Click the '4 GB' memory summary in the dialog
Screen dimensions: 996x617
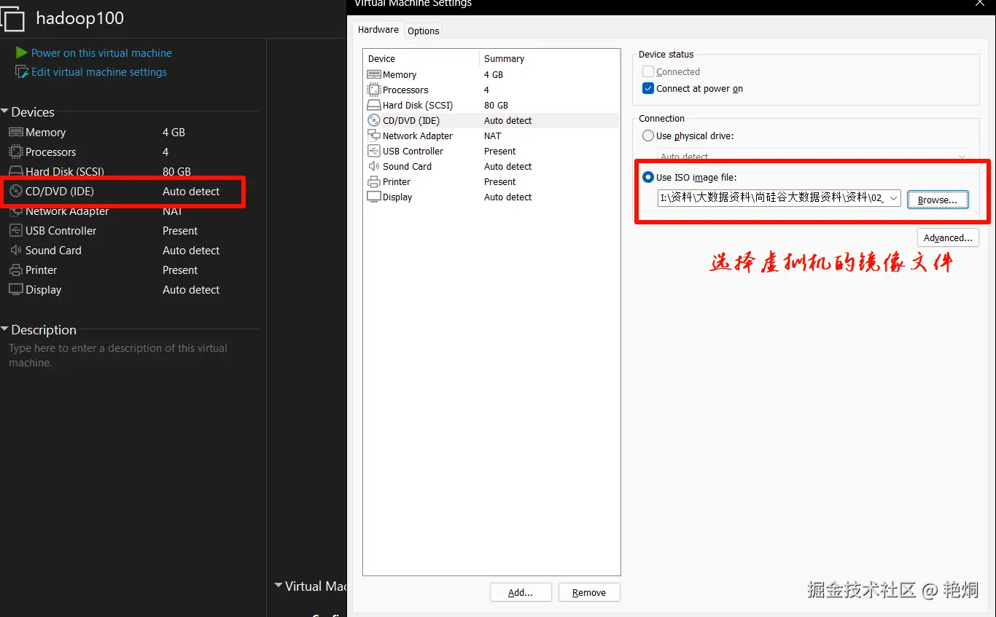[494, 74]
